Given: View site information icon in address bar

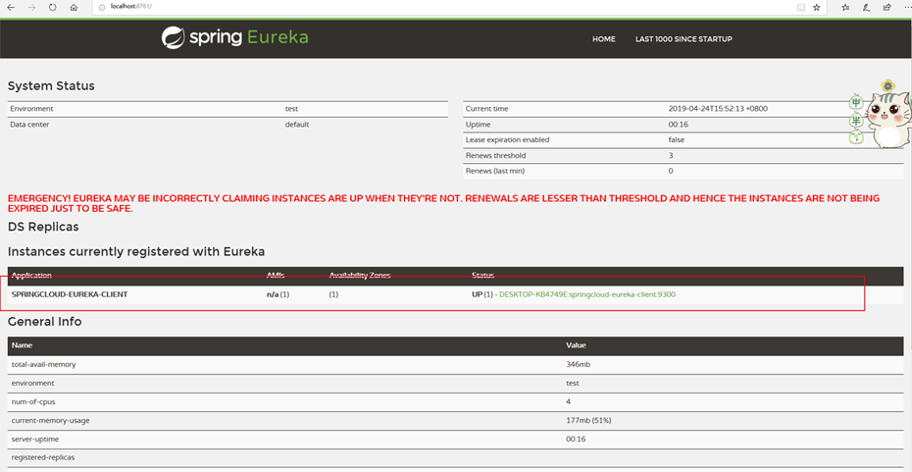Looking at the screenshot, I should coord(102,8).
